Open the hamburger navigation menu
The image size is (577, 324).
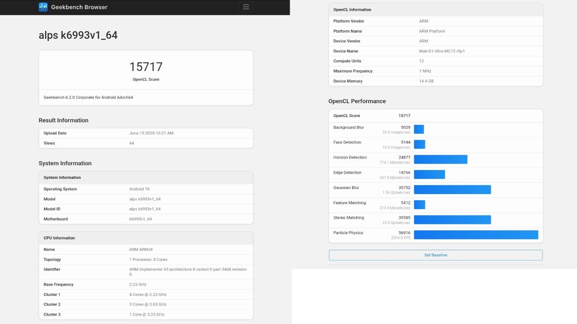[246, 7]
